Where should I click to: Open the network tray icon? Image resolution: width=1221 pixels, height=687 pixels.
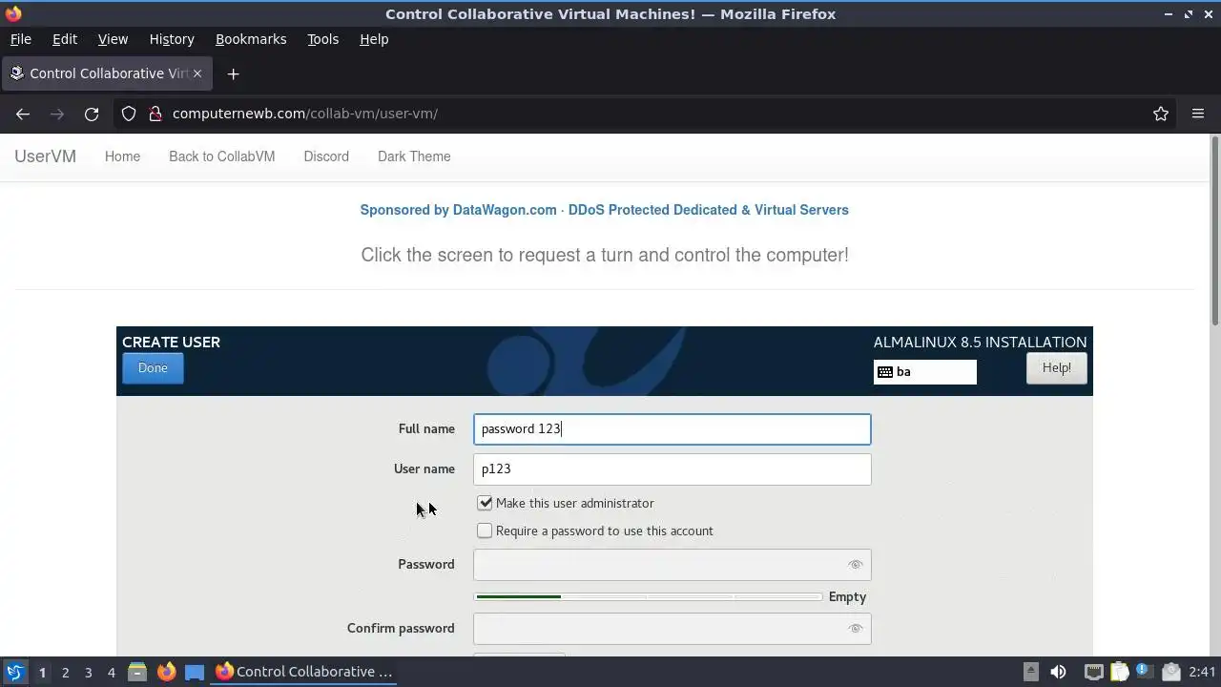[x=1094, y=672]
